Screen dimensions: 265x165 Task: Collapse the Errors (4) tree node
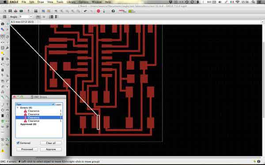[x=18, y=108]
